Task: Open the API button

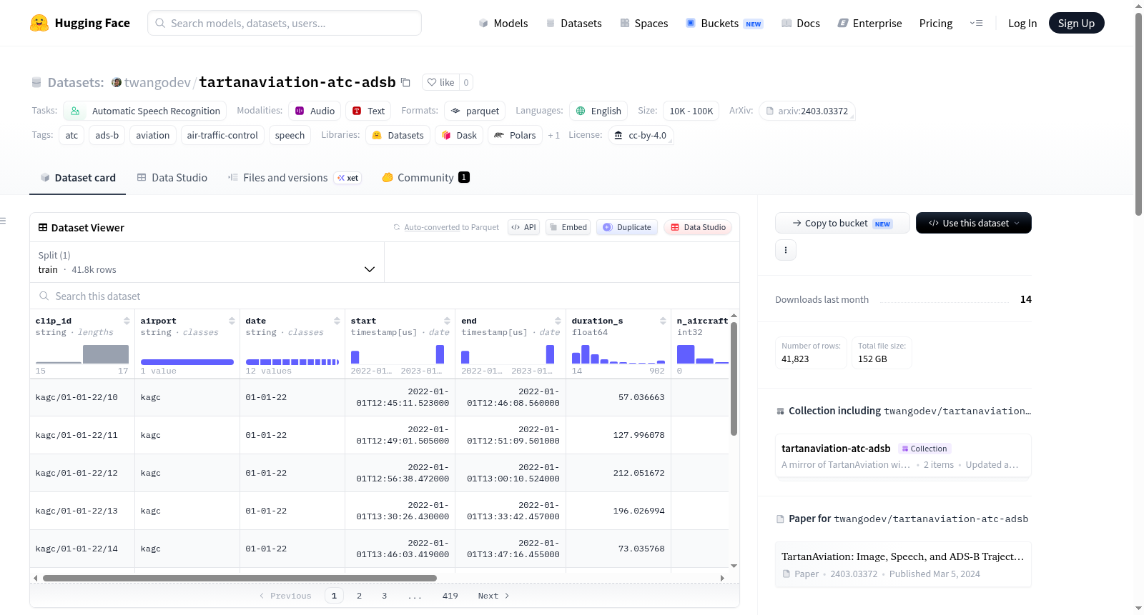Action: point(523,227)
